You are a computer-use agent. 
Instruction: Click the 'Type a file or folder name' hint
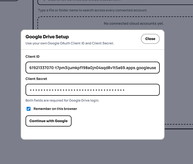[x=93, y=10]
